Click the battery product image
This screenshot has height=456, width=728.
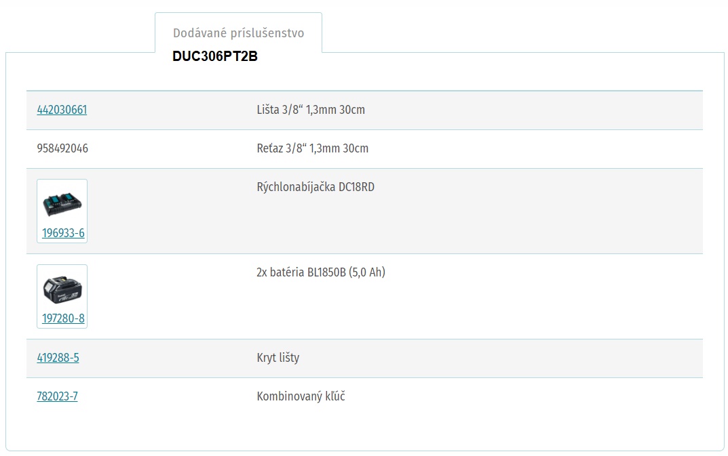pyautogui.click(x=62, y=288)
